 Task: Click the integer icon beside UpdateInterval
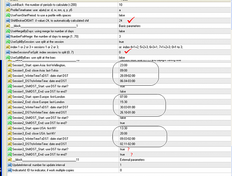[10, 165]
